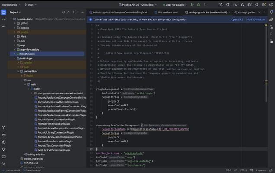Open the Logcat tool window
The image size is (275, 173).
(3, 135)
